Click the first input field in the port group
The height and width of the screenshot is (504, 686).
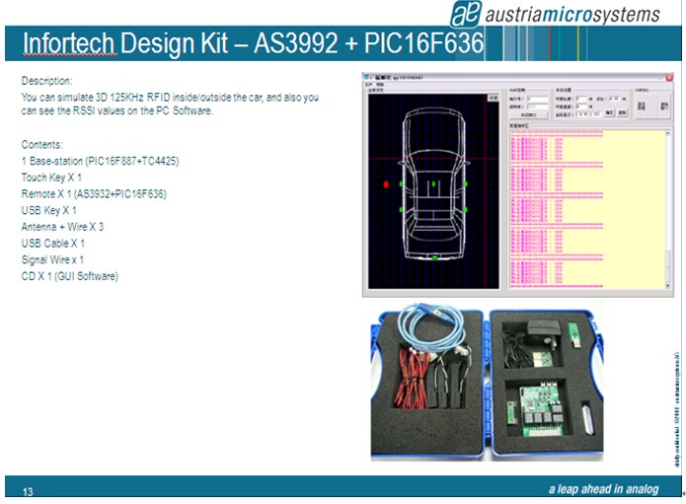(537, 100)
